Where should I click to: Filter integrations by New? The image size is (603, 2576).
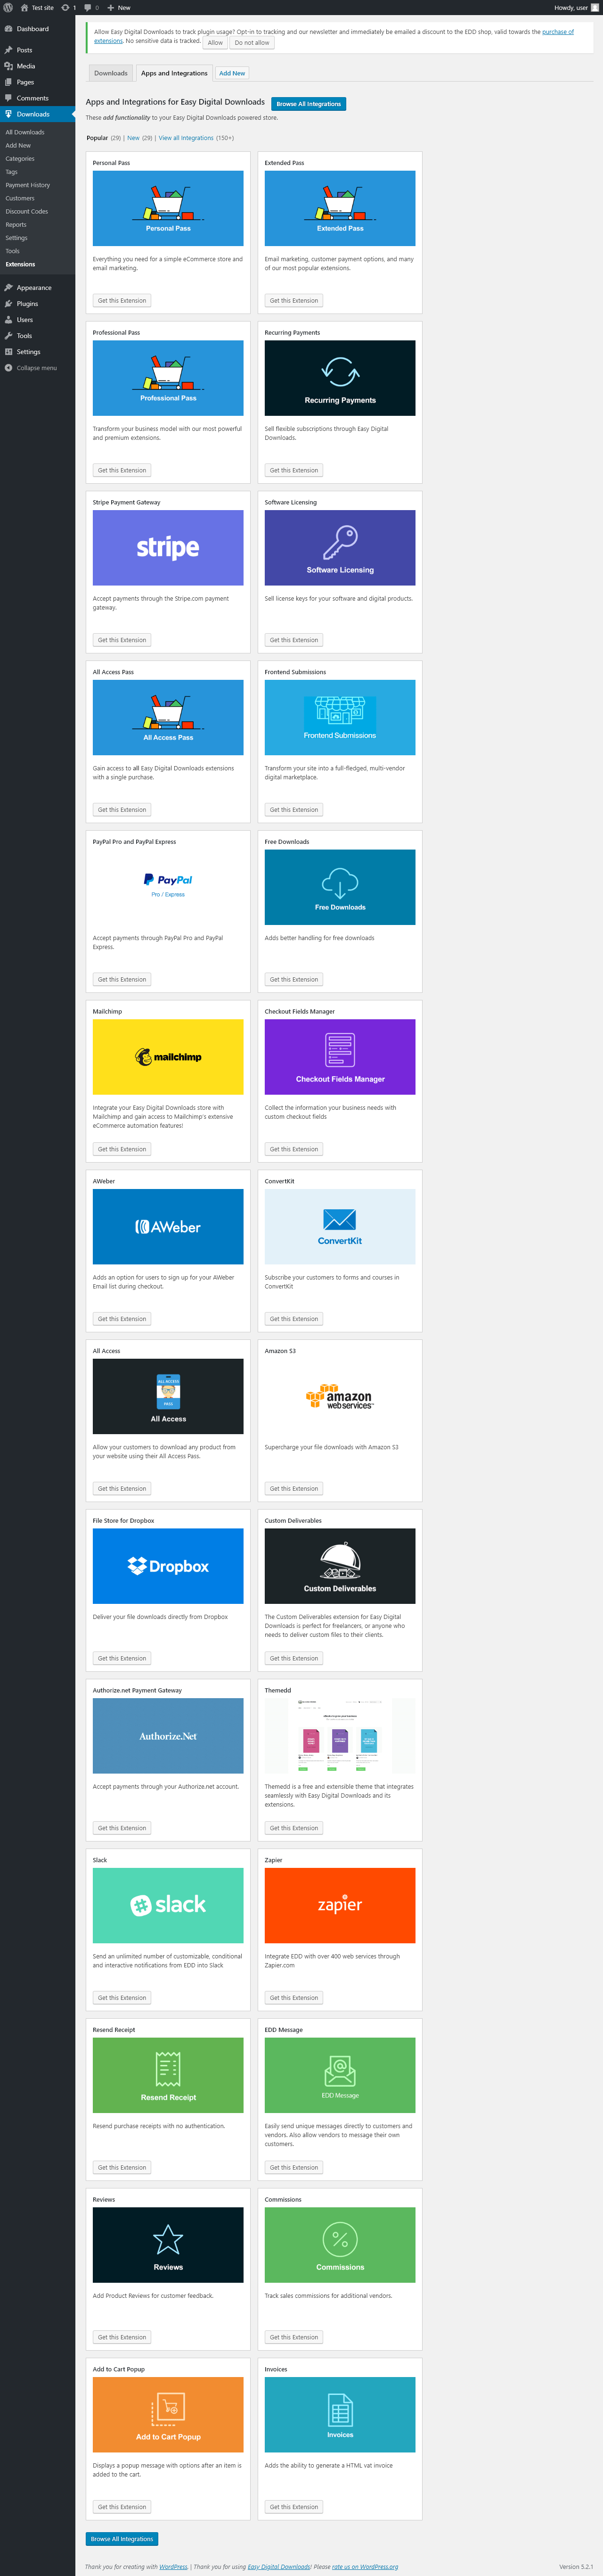133,138
